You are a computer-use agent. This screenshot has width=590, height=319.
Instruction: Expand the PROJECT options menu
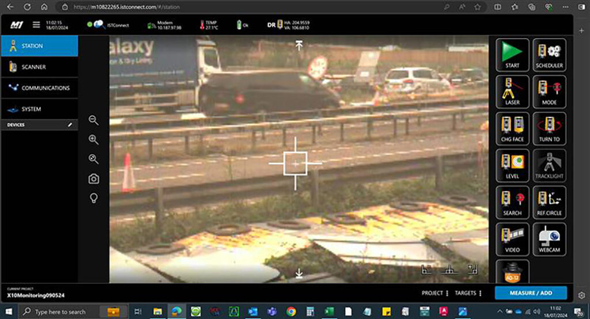point(435,293)
